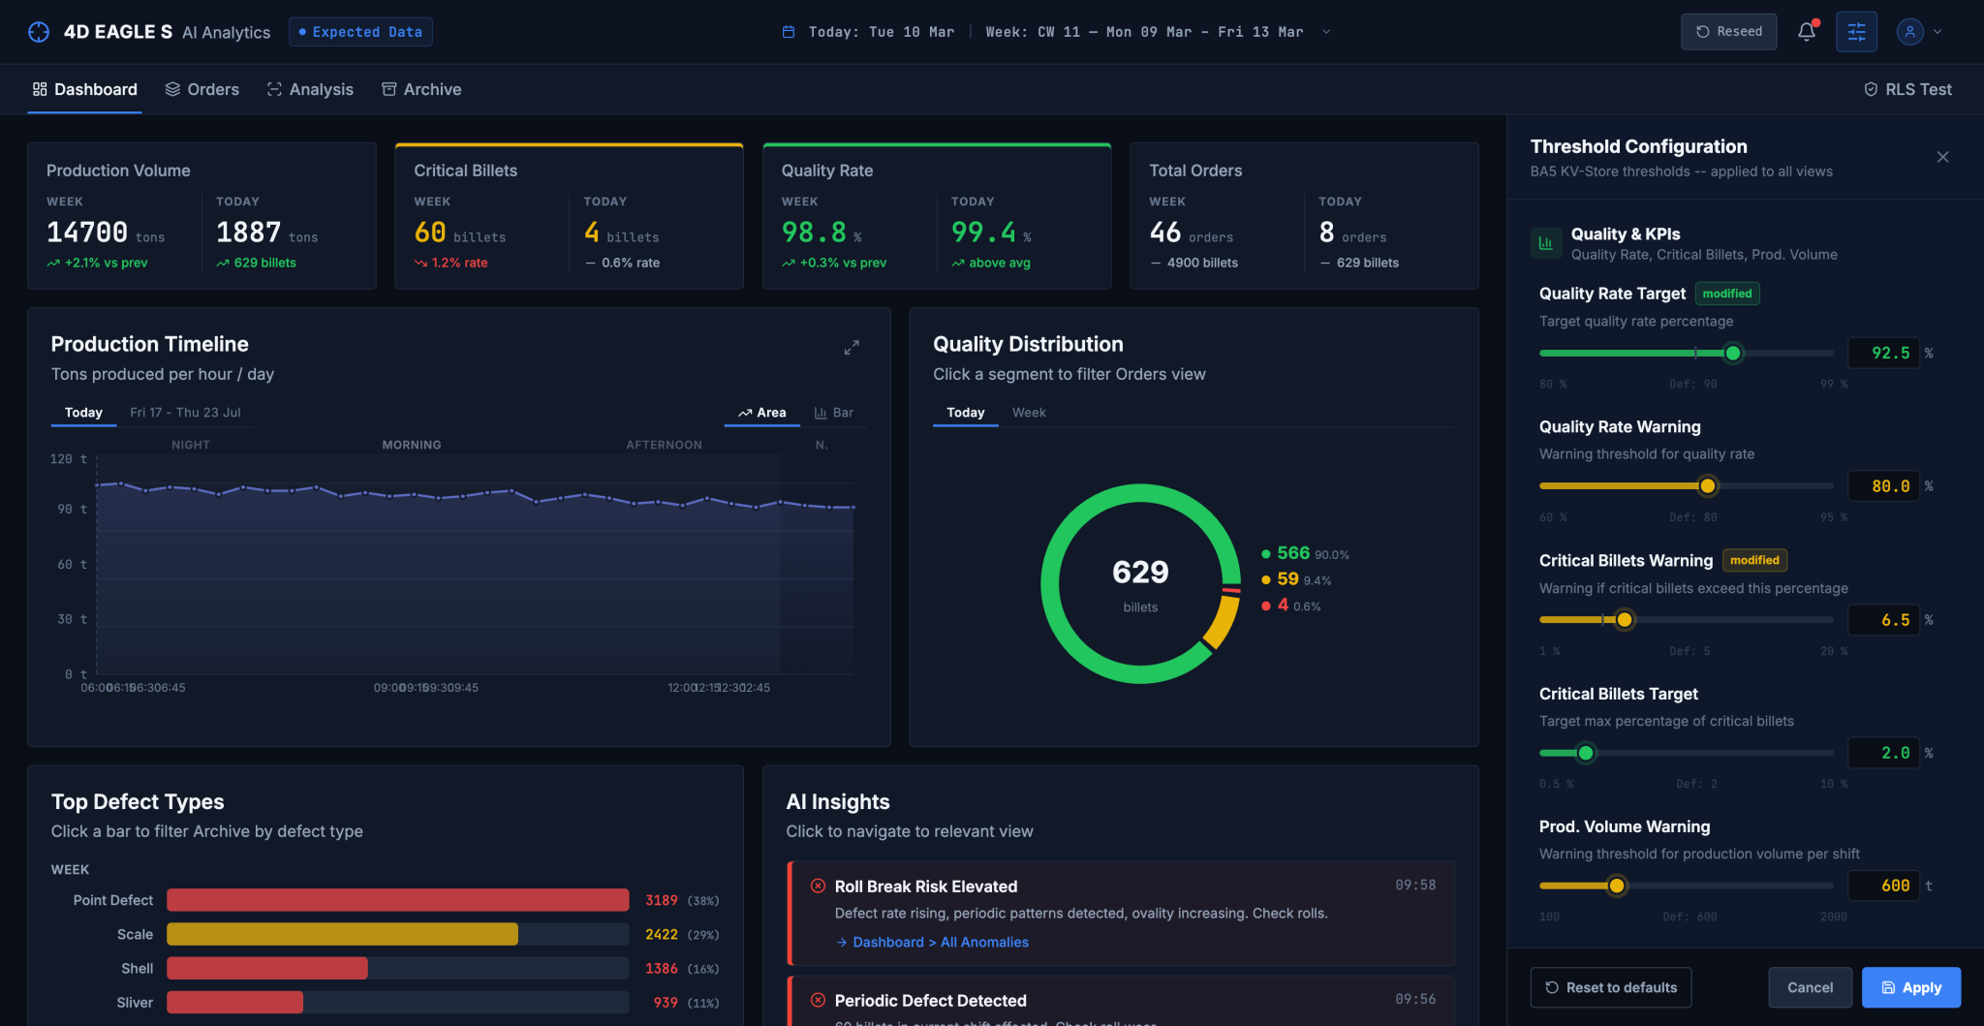Click the Quality Rate Target slider handle
The width and height of the screenshot is (1984, 1026).
(1733, 354)
